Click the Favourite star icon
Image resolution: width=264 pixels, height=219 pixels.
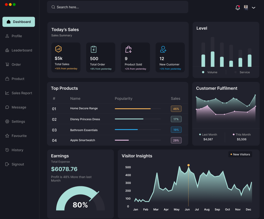(7, 136)
